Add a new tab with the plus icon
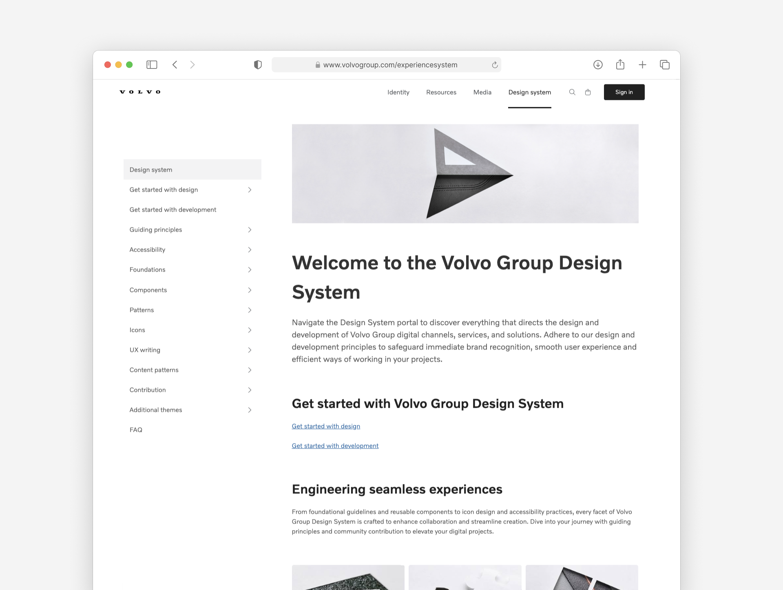783x590 pixels. tap(642, 64)
